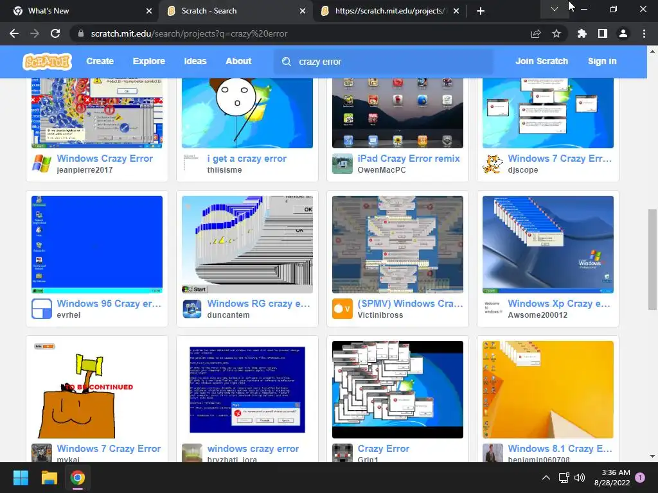Open the Windows 7 Crazy Error title by djscope
Viewport: 658px width, 493px height.
click(560, 159)
